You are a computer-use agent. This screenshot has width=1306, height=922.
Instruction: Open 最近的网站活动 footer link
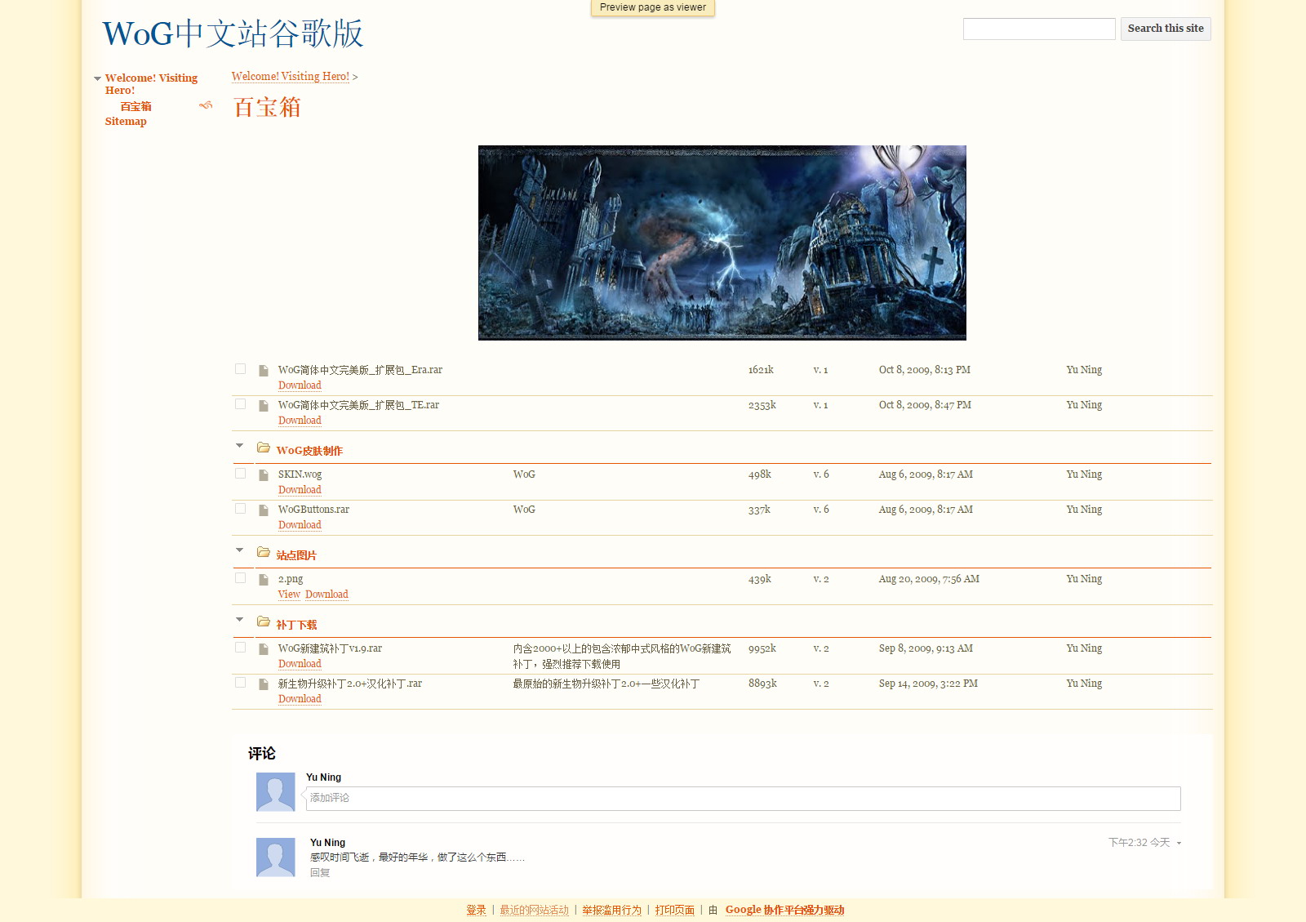click(x=534, y=910)
